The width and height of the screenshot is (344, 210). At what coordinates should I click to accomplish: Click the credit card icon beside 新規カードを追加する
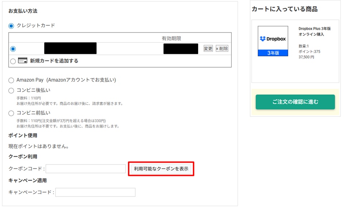tap(23, 61)
